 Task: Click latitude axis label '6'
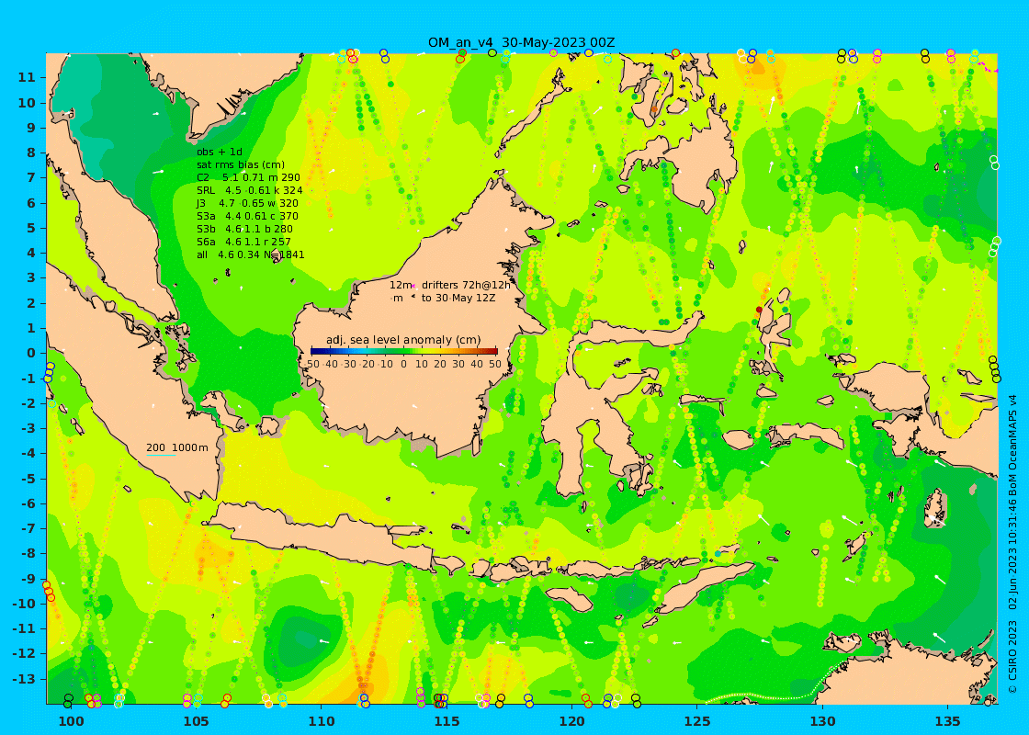31,203
